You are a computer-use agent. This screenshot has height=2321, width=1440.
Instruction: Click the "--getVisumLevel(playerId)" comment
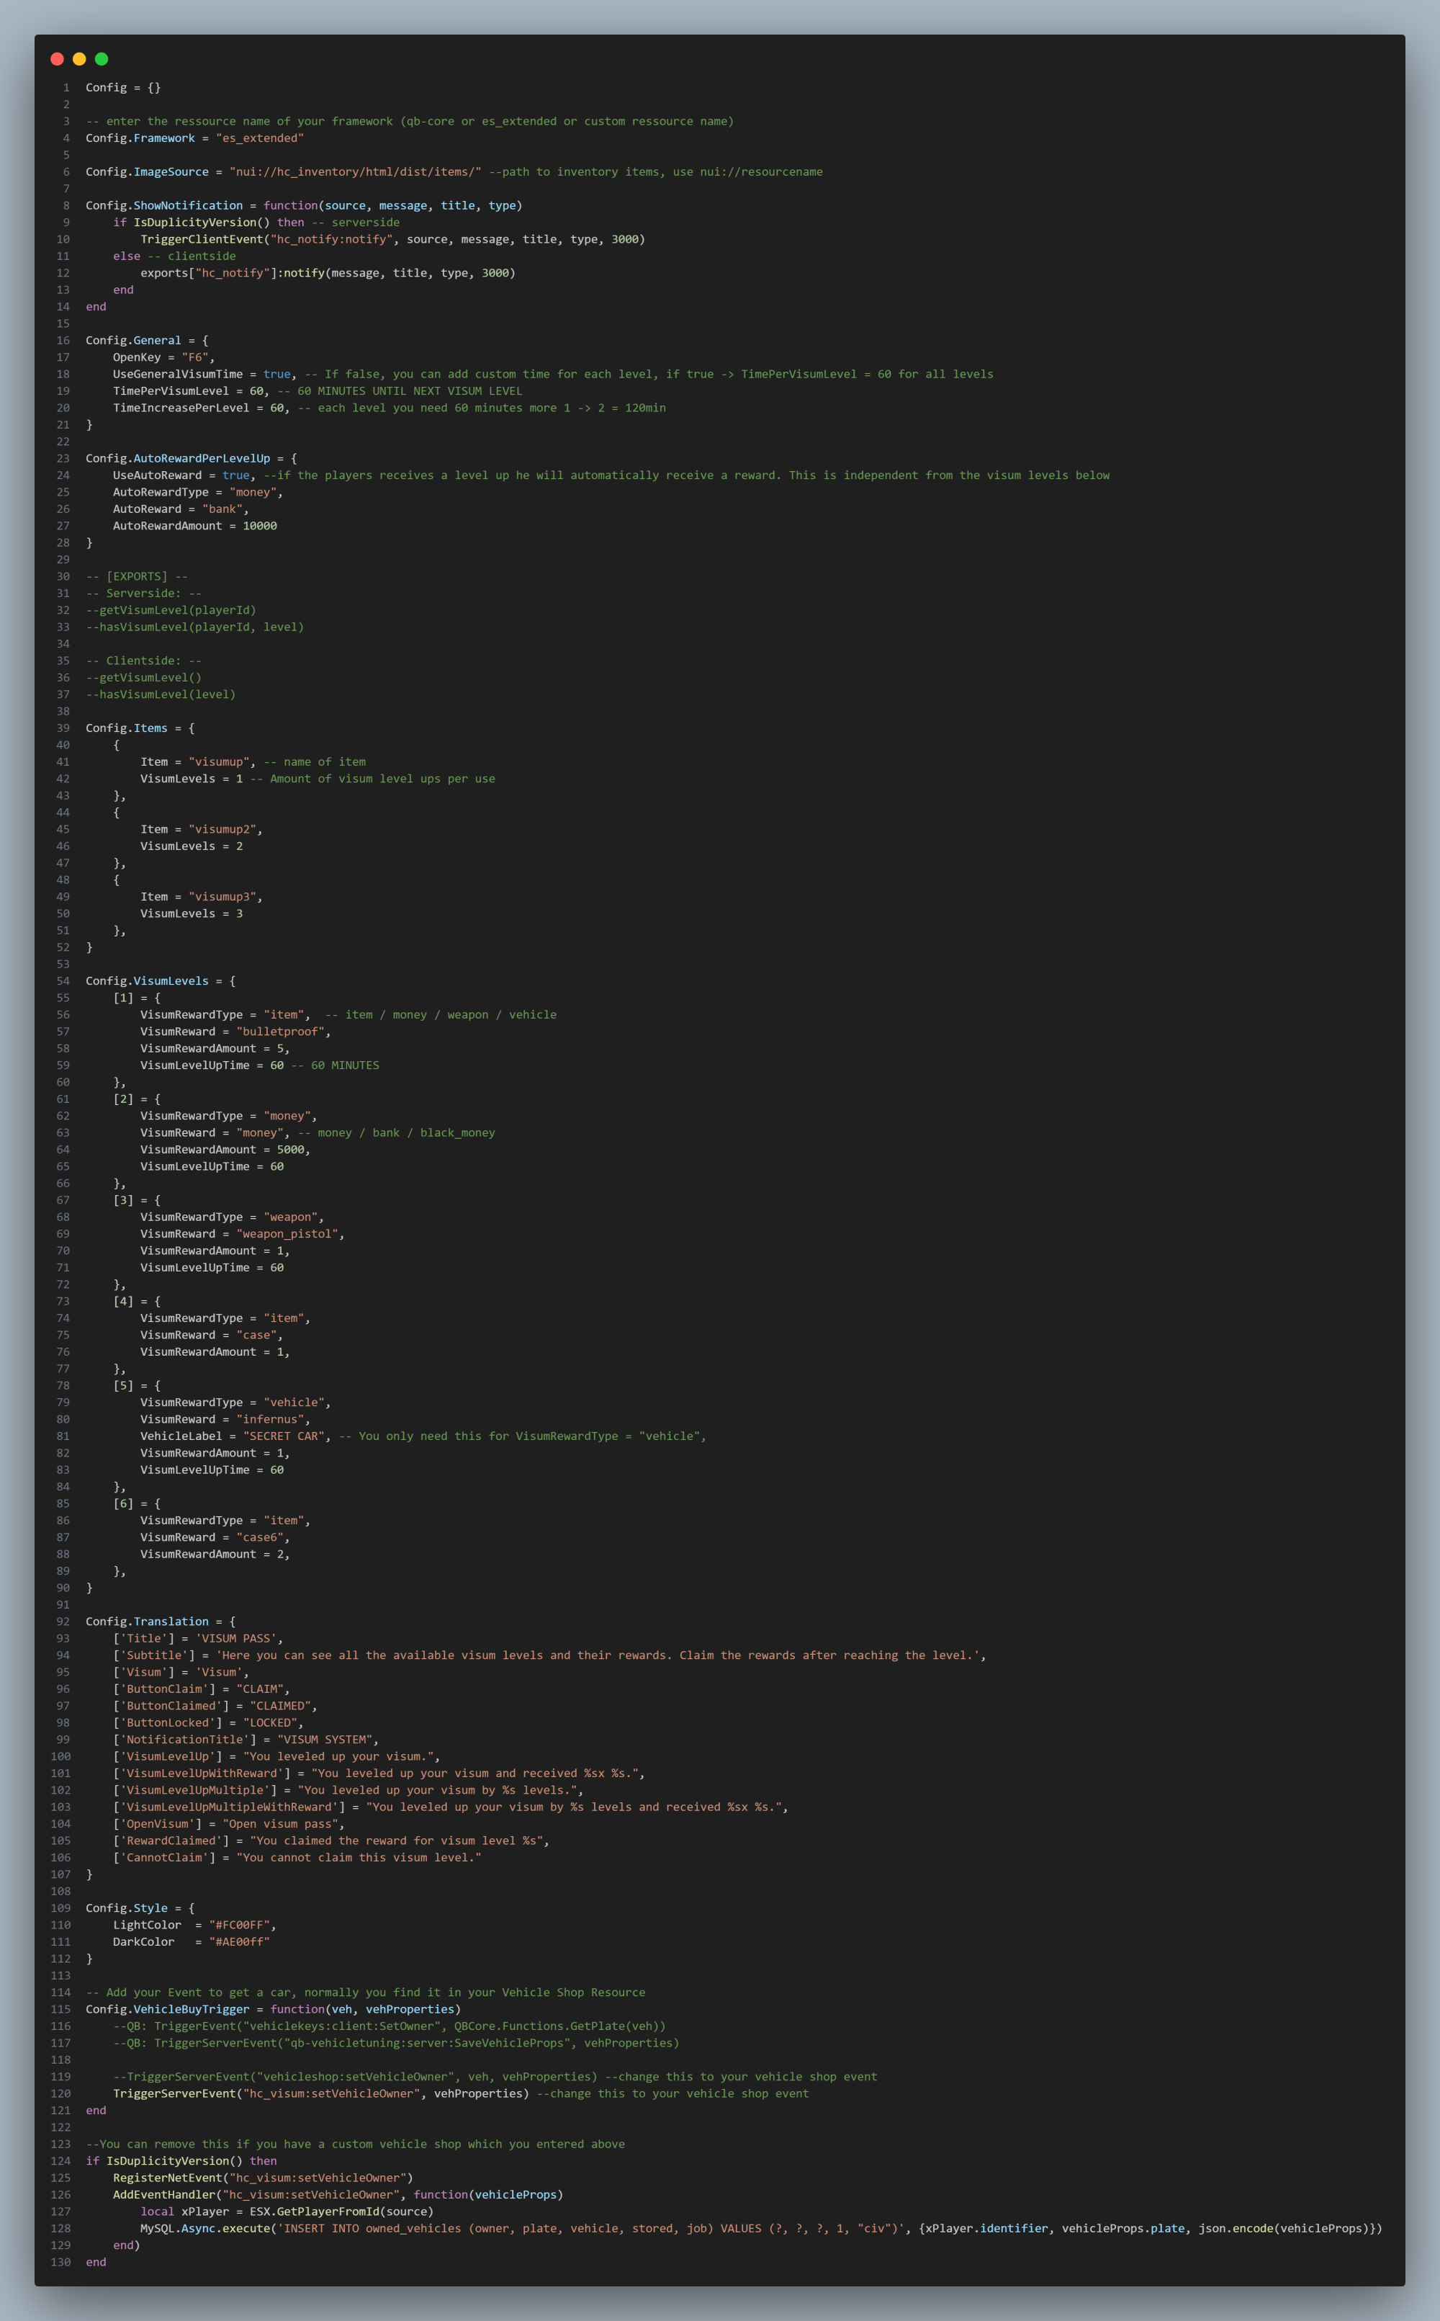pyautogui.click(x=171, y=611)
